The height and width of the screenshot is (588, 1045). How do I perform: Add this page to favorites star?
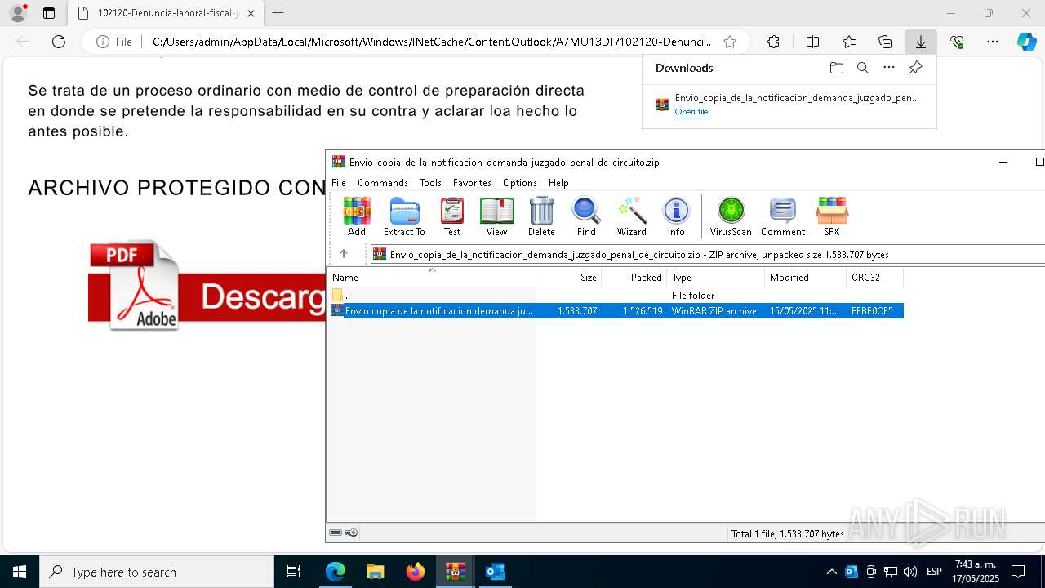click(730, 42)
